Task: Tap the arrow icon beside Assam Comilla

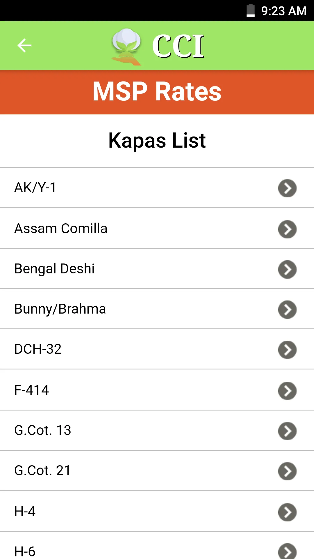Action: (x=287, y=229)
